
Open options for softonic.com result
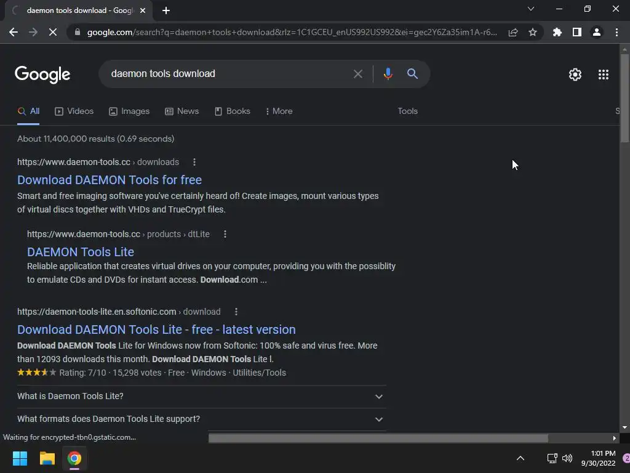[236, 312]
